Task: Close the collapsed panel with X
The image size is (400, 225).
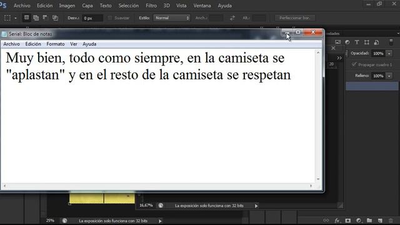Action: (333, 48)
